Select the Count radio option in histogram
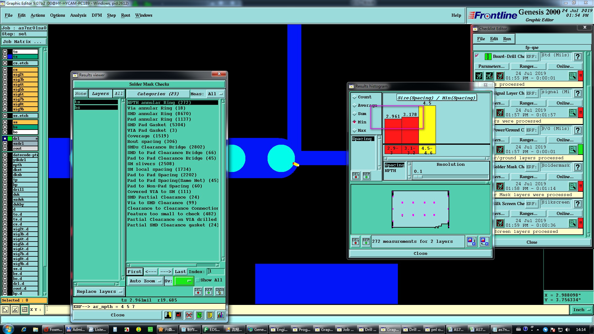 355,97
